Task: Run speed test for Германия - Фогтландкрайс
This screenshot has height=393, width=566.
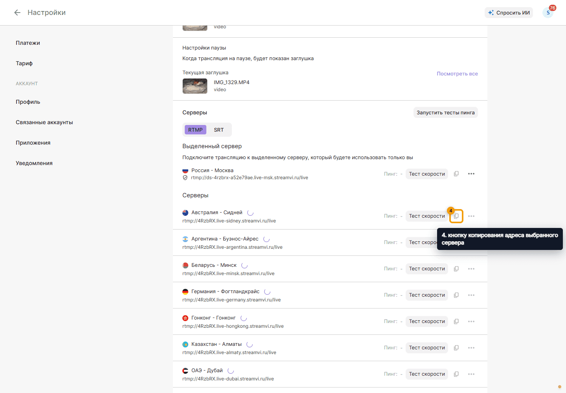Action: [427, 295]
